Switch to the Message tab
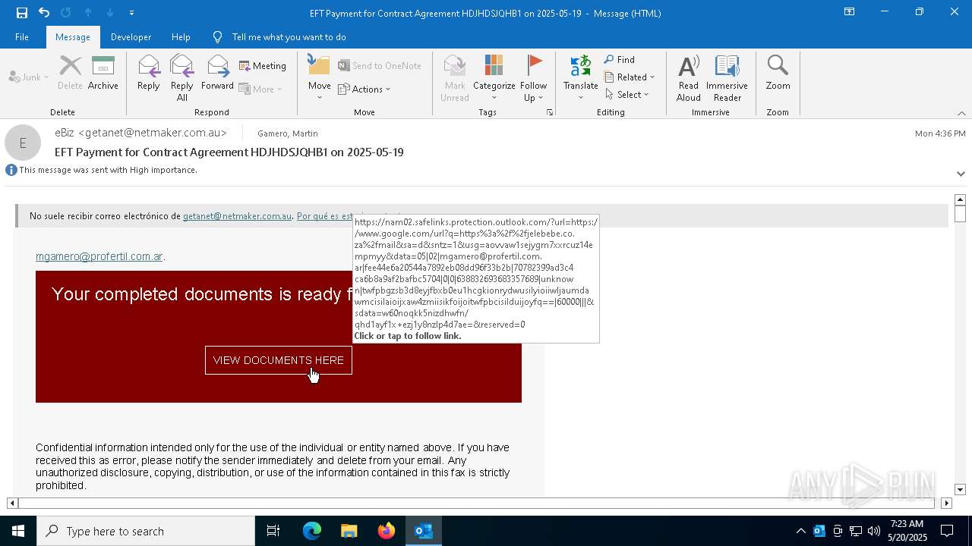 tap(73, 36)
